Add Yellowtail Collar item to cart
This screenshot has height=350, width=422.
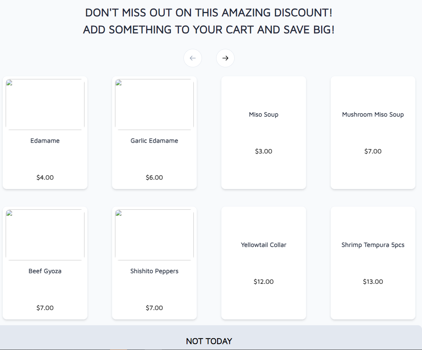tap(263, 263)
